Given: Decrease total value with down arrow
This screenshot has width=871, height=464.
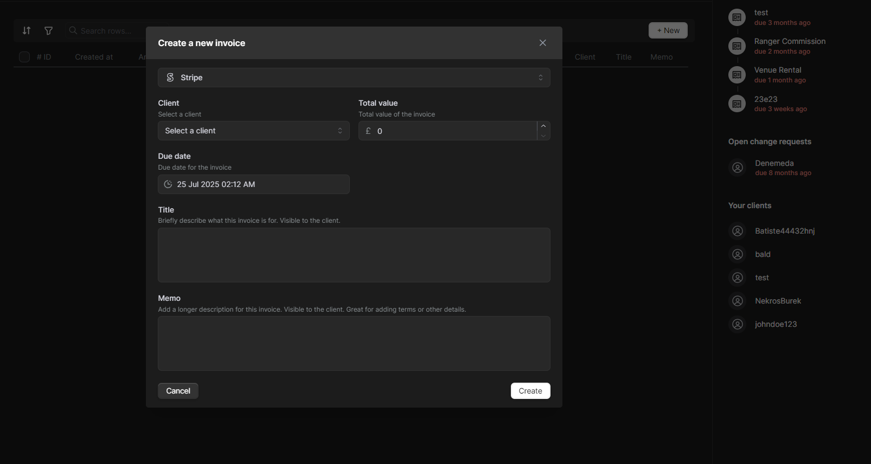Looking at the screenshot, I should (543, 136).
